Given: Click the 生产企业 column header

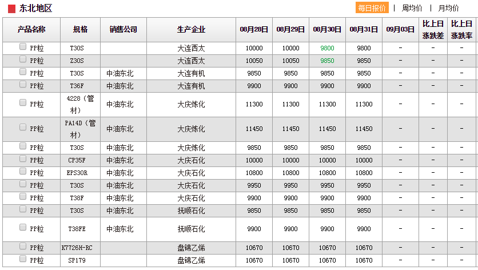Looking at the screenshot, I should [191, 30].
